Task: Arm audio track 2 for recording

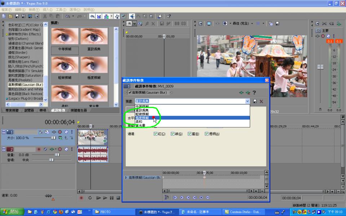Action: [39, 149]
